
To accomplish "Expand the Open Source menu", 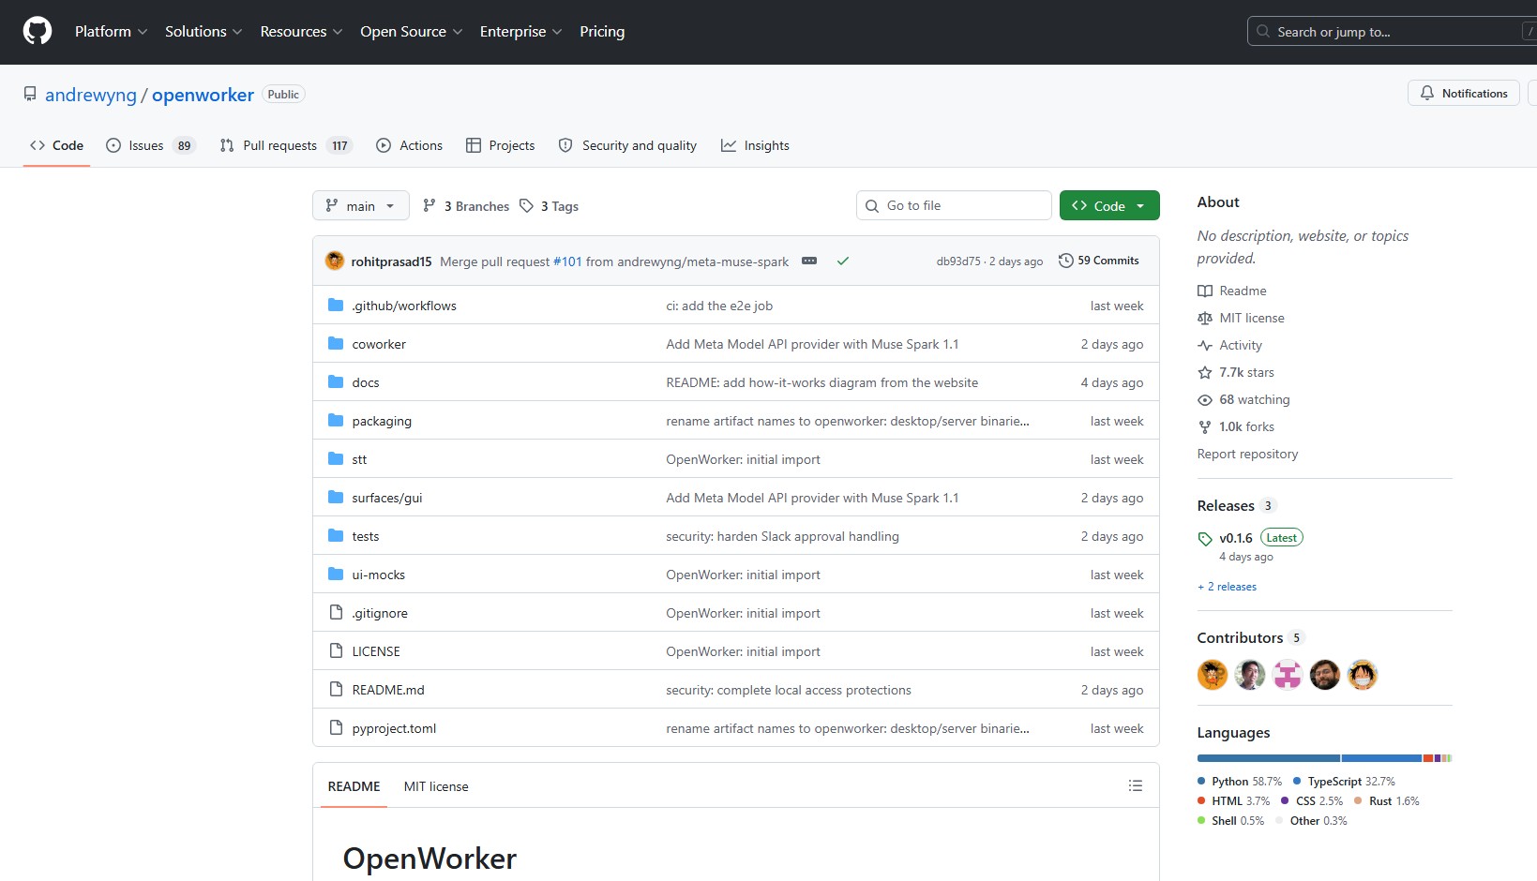I will [x=411, y=31].
